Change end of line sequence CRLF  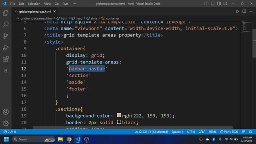pos(202,132)
